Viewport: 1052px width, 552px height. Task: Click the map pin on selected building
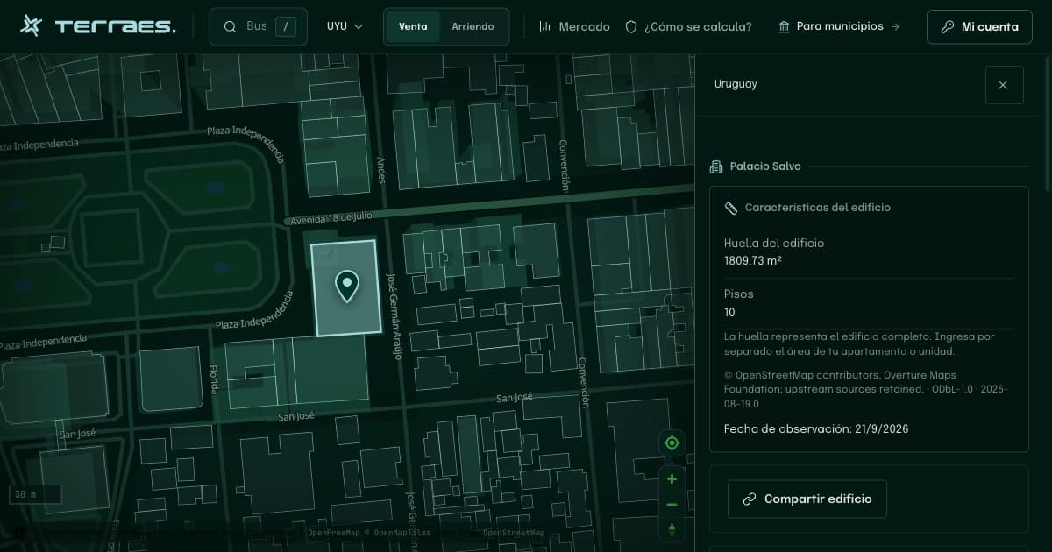347,286
